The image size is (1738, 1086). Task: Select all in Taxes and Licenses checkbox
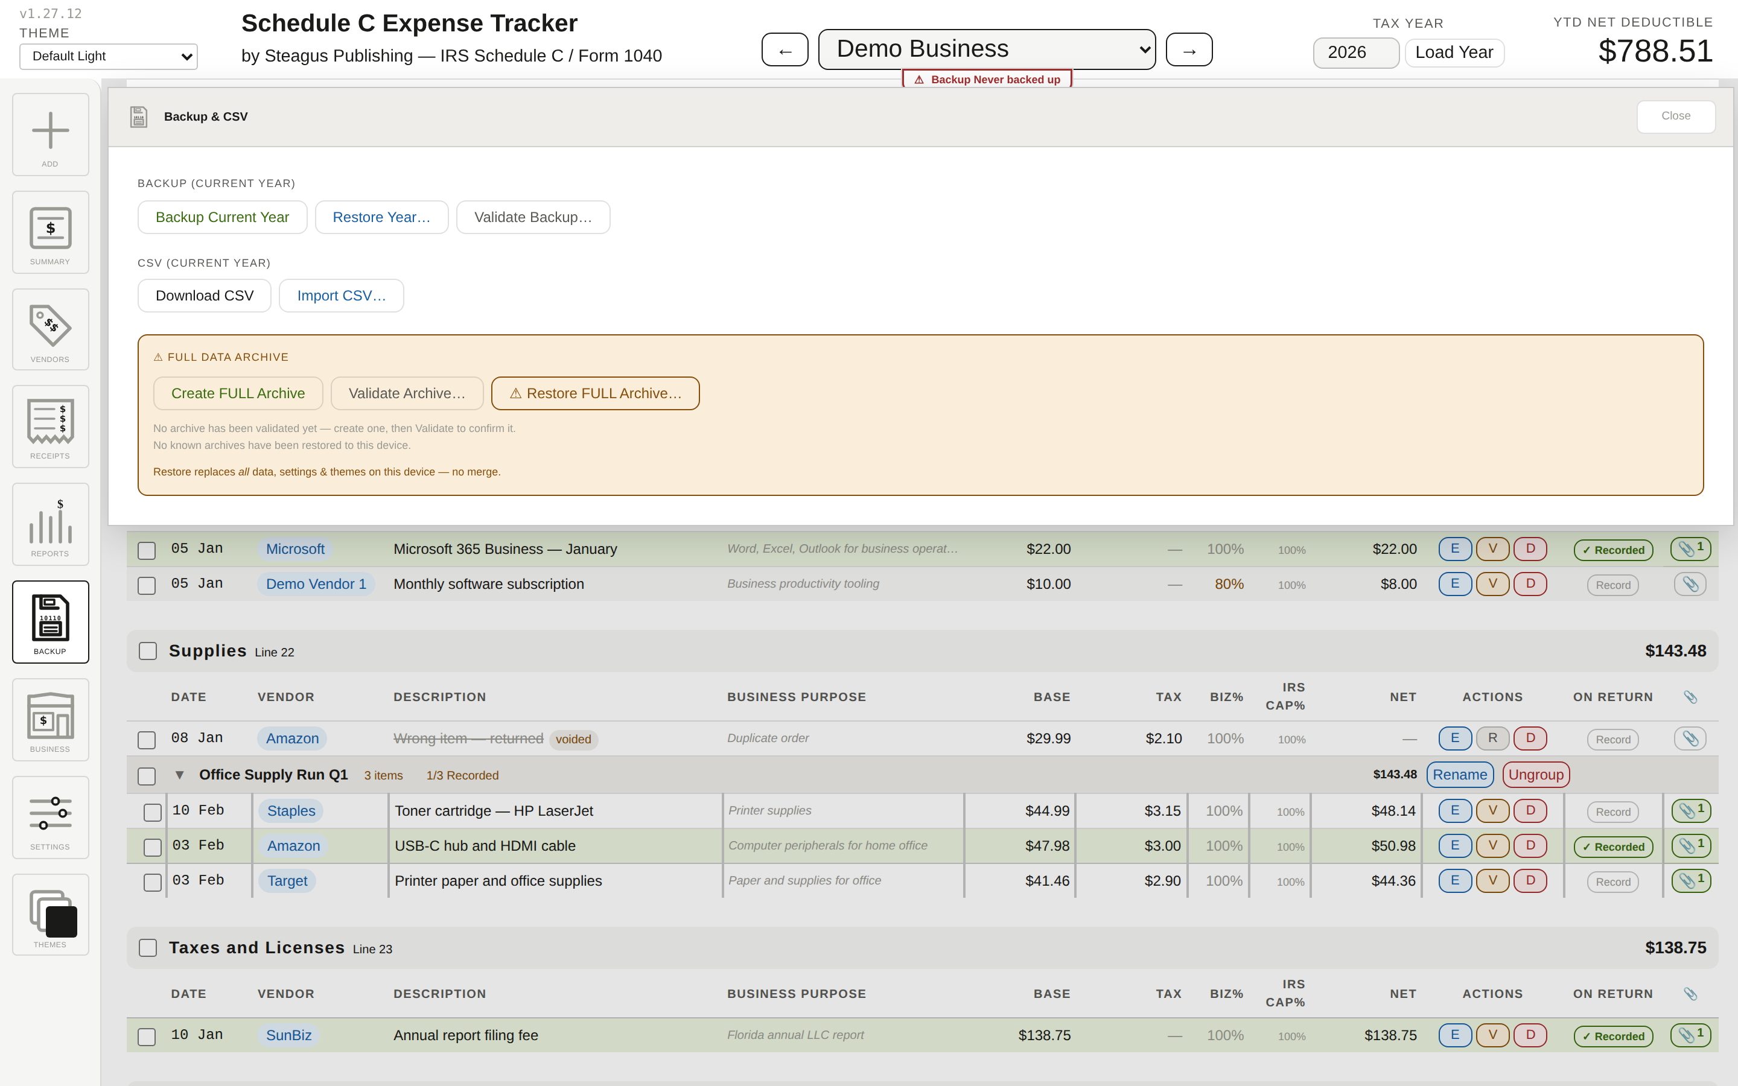pos(148,947)
